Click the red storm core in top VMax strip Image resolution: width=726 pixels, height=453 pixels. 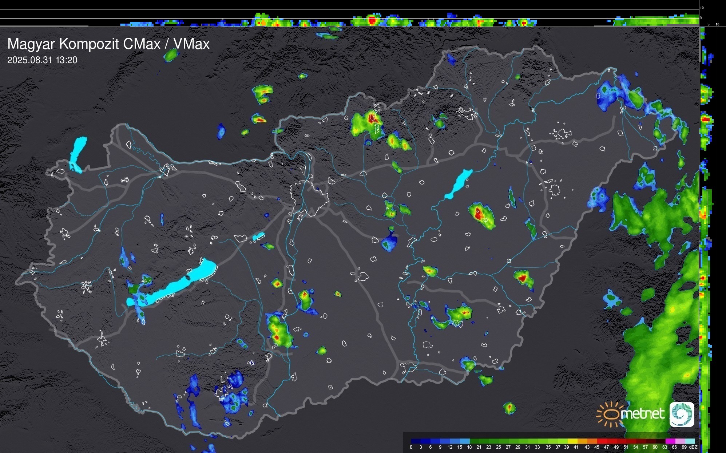(372, 20)
